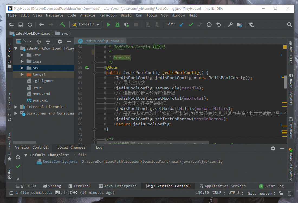Update project via Git blue arrow

click(182, 25)
